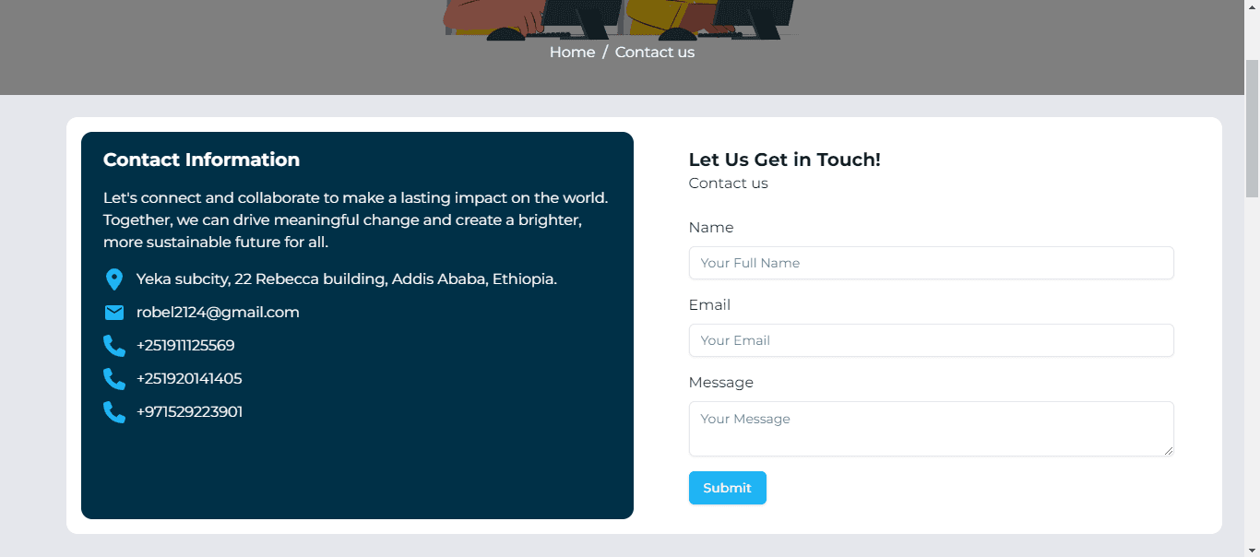Click phone number +971529223901
The width and height of the screenshot is (1260, 557).
click(189, 412)
